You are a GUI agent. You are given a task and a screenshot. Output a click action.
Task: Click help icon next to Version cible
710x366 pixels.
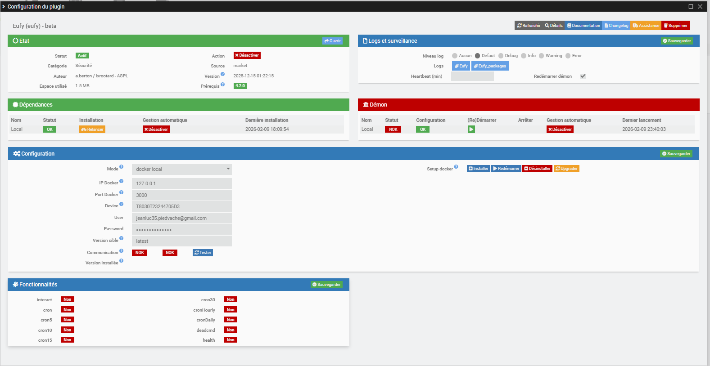tap(121, 238)
